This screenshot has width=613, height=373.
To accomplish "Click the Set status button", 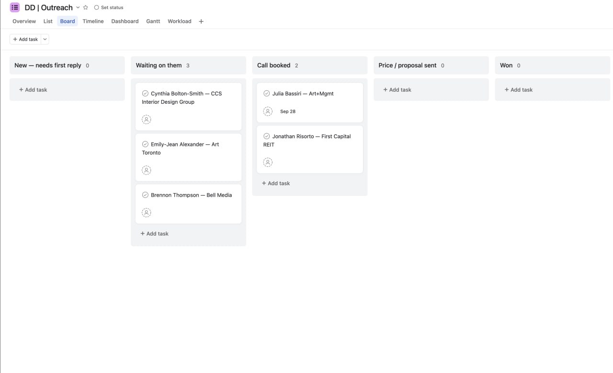I will (x=109, y=8).
